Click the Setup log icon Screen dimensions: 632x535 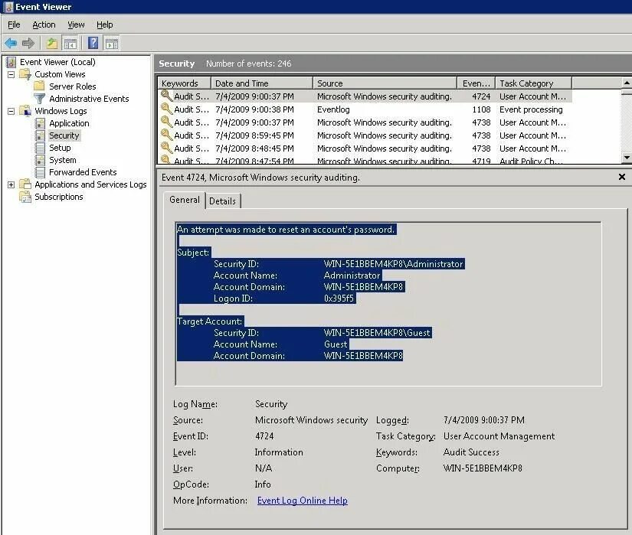(x=40, y=148)
